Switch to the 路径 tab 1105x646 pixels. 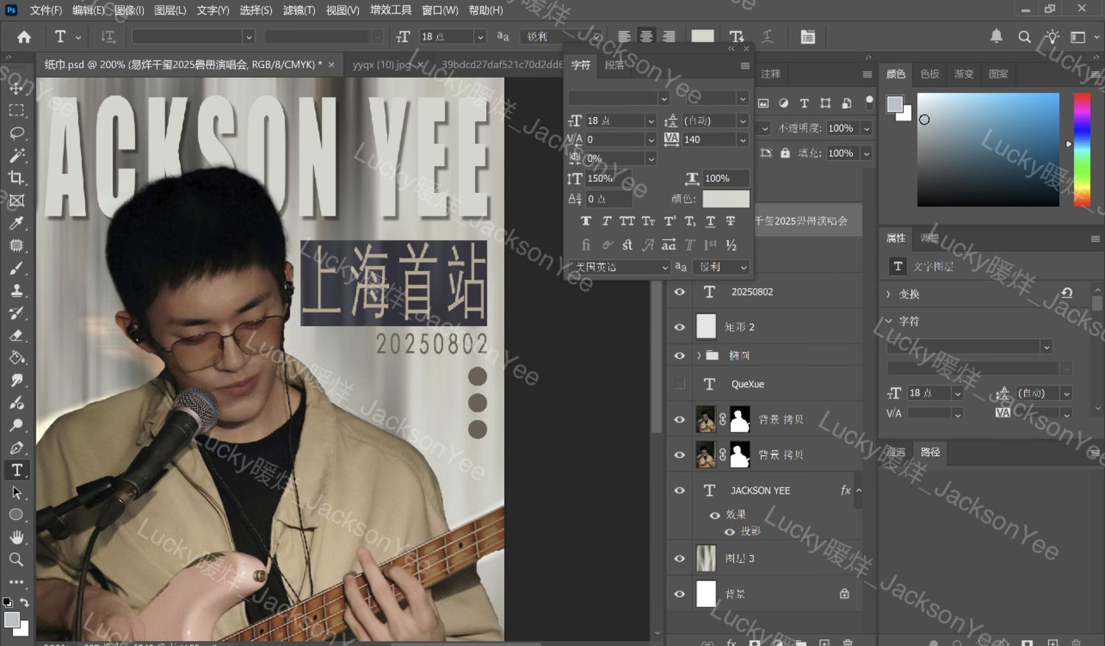[930, 452]
